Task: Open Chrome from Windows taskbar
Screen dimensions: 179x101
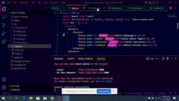Action: [x=52, y=98]
